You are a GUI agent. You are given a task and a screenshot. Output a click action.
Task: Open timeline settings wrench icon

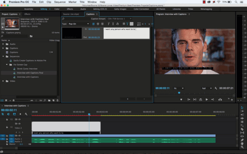(26, 114)
